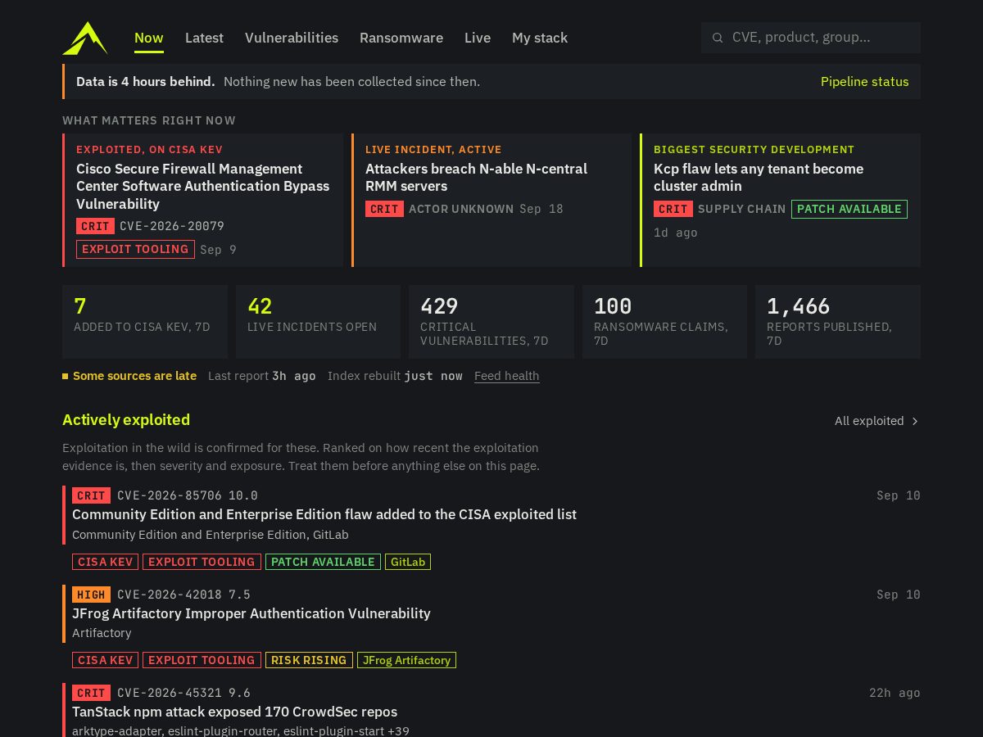The height and width of the screenshot is (737, 983).
Task: Open the 429 critical vulnerabilities stat tile
Action: [491, 322]
